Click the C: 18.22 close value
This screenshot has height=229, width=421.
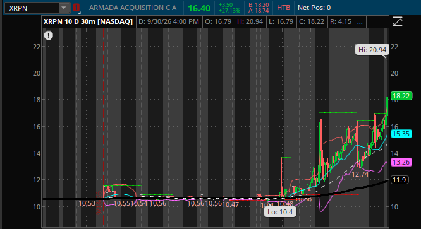click(312, 21)
